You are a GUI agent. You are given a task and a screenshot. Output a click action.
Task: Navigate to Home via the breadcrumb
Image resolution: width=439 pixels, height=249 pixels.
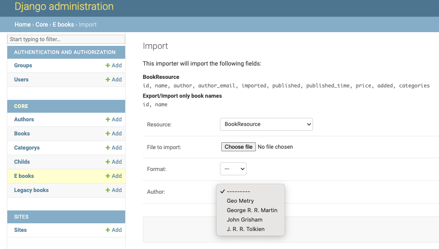tap(22, 24)
